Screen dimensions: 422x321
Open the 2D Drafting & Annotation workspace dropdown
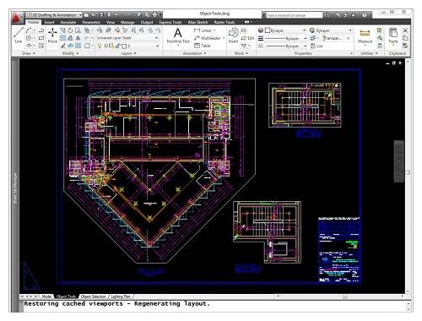pos(54,14)
